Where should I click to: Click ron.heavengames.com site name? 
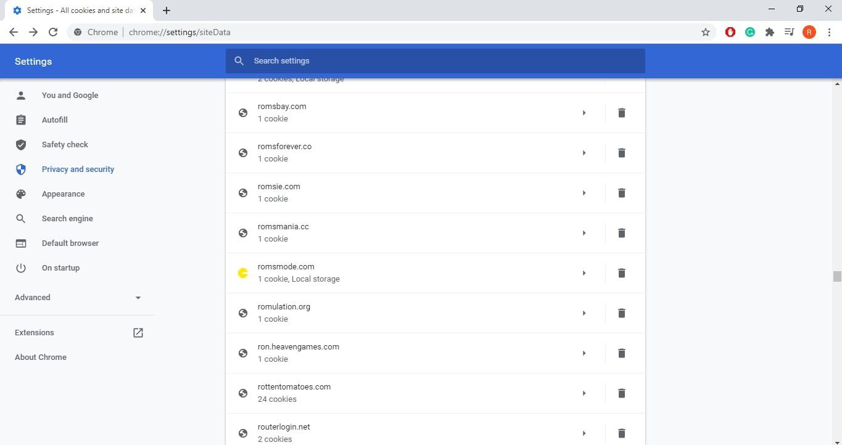[x=299, y=347]
